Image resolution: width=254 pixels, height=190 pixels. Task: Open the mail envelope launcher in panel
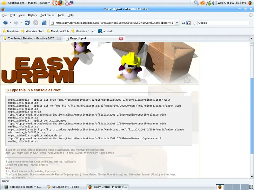click(66, 3)
